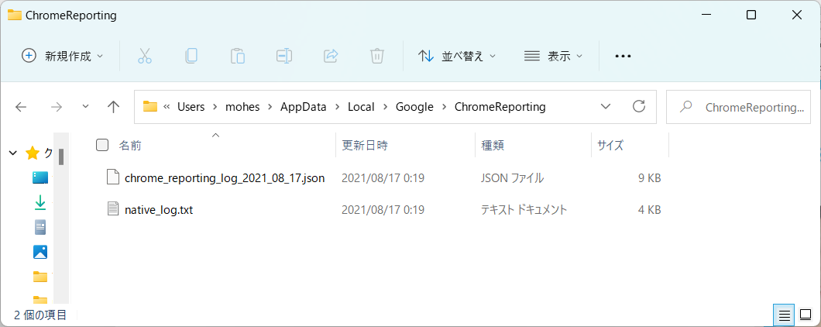Click Google in the address path
The image size is (821, 327).
tap(414, 107)
